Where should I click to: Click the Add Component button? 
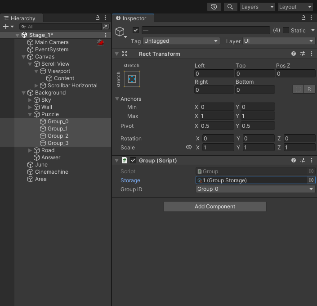click(214, 207)
